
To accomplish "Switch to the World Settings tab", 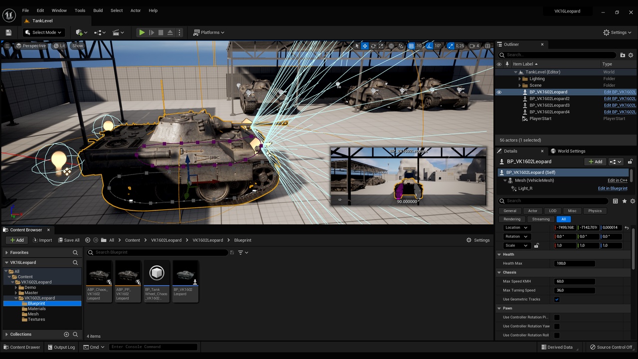I will (568, 151).
